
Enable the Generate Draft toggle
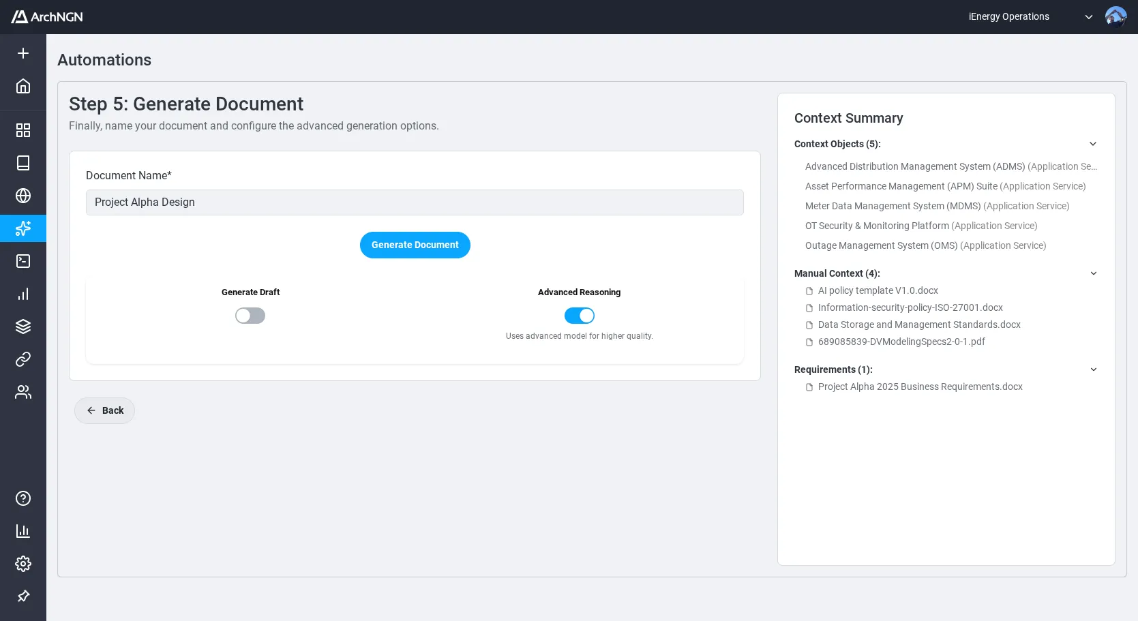pos(250,315)
